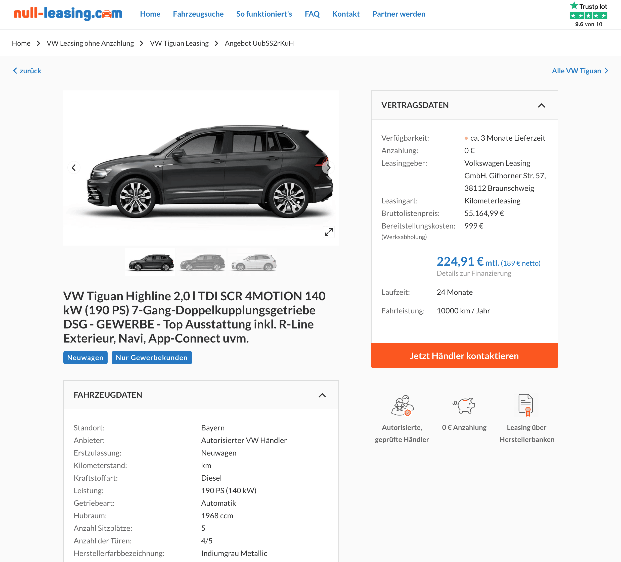This screenshot has width=621, height=562.
Task: Show the next car image in gallery
Action: pyautogui.click(x=328, y=168)
